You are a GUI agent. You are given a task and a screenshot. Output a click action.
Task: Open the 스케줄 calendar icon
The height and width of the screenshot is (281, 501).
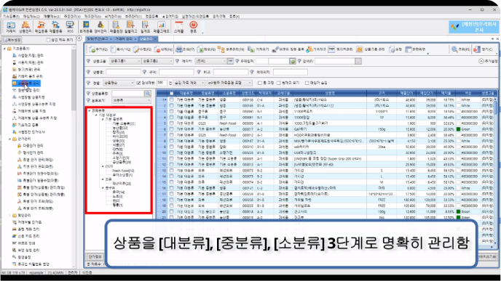tap(178, 27)
